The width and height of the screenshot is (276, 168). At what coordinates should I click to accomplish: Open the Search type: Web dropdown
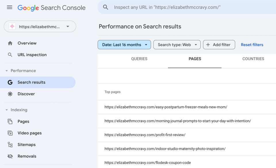177,45
